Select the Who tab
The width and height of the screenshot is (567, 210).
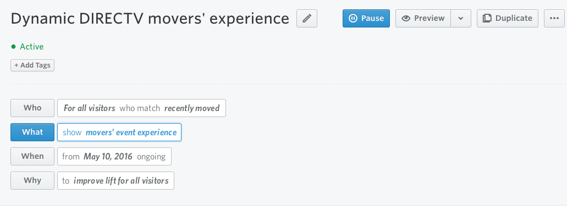tap(32, 108)
